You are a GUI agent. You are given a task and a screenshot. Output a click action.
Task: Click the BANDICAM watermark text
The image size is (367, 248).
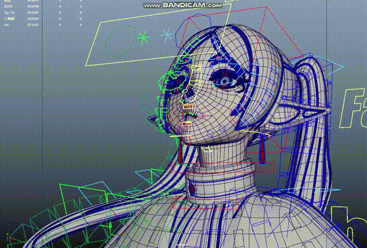pos(183,5)
